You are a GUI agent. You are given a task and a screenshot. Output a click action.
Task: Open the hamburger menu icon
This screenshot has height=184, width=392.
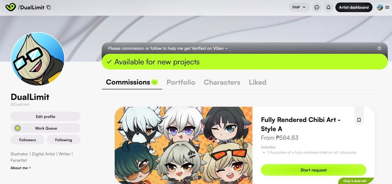(387, 7)
